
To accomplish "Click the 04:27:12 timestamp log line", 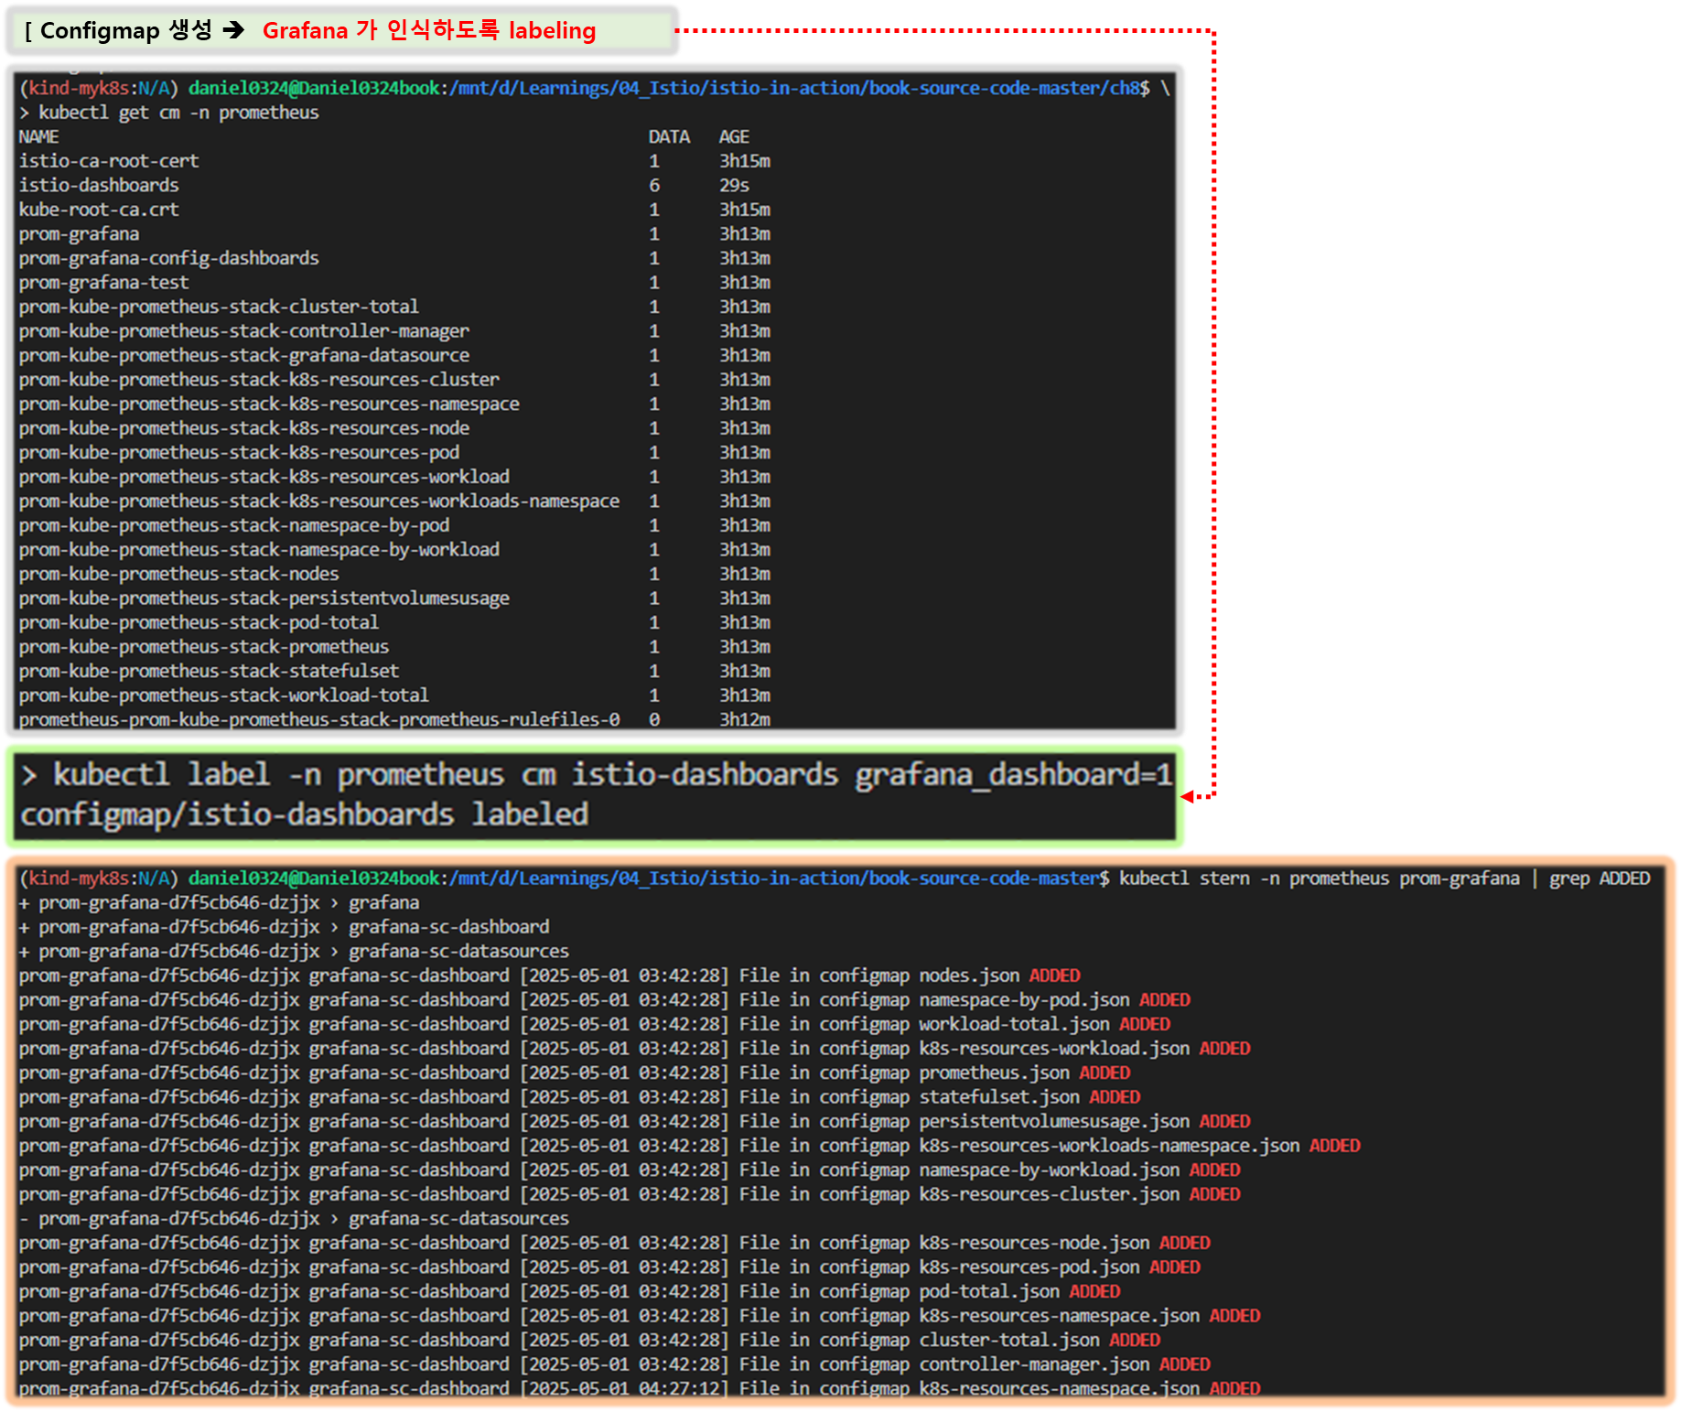I will click(640, 1388).
